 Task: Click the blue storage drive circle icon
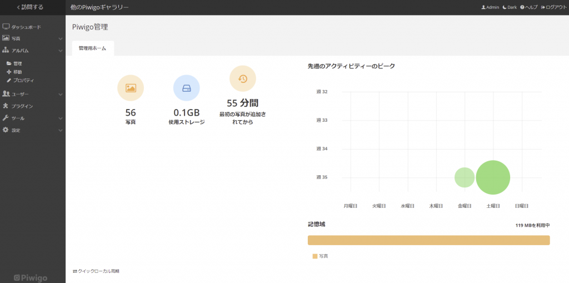pyautogui.click(x=187, y=88)
